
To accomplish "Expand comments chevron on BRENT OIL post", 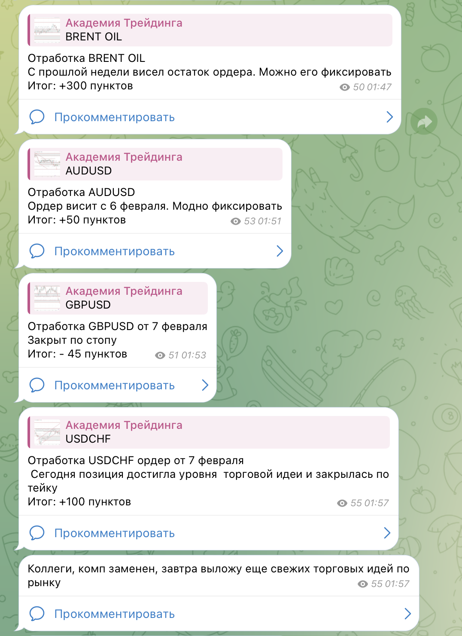I will click(x=389, y=117).
